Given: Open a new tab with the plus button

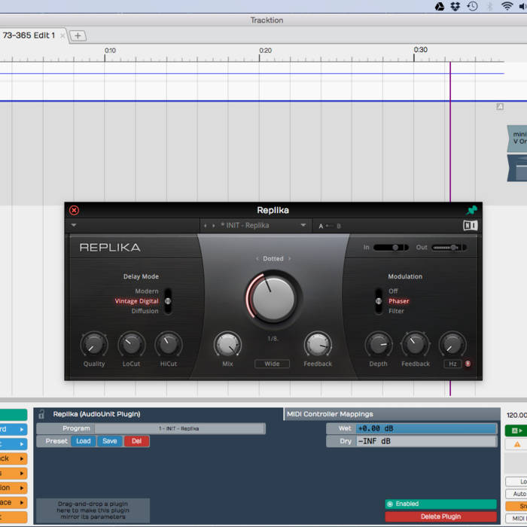Looking at the screenshot, I should click(78, 35).
